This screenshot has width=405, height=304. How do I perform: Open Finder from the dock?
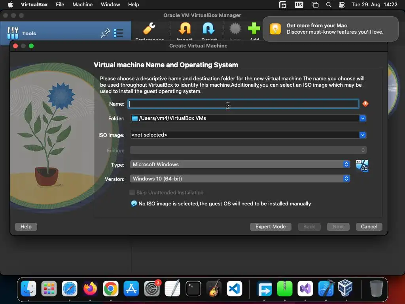click(28, 289)
